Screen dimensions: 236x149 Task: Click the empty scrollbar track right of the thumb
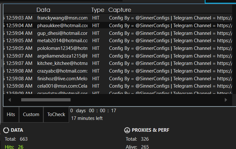144,100
